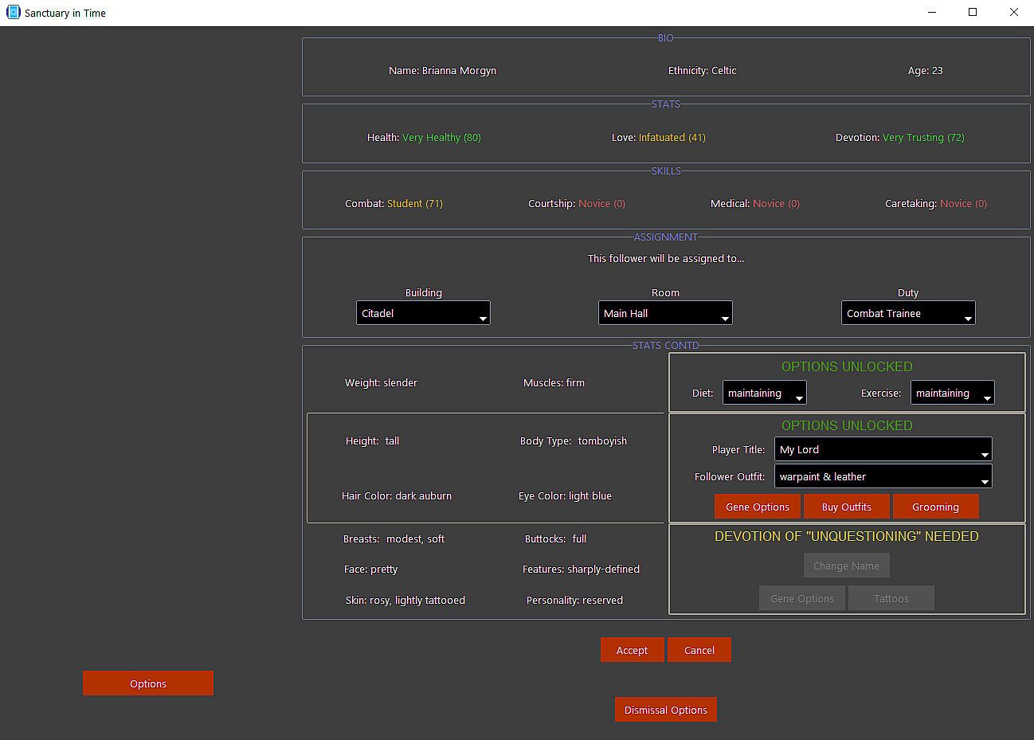Maximize the Sanctuary in Time window
The image size is (1034, 740).
(x=973, y=13)
